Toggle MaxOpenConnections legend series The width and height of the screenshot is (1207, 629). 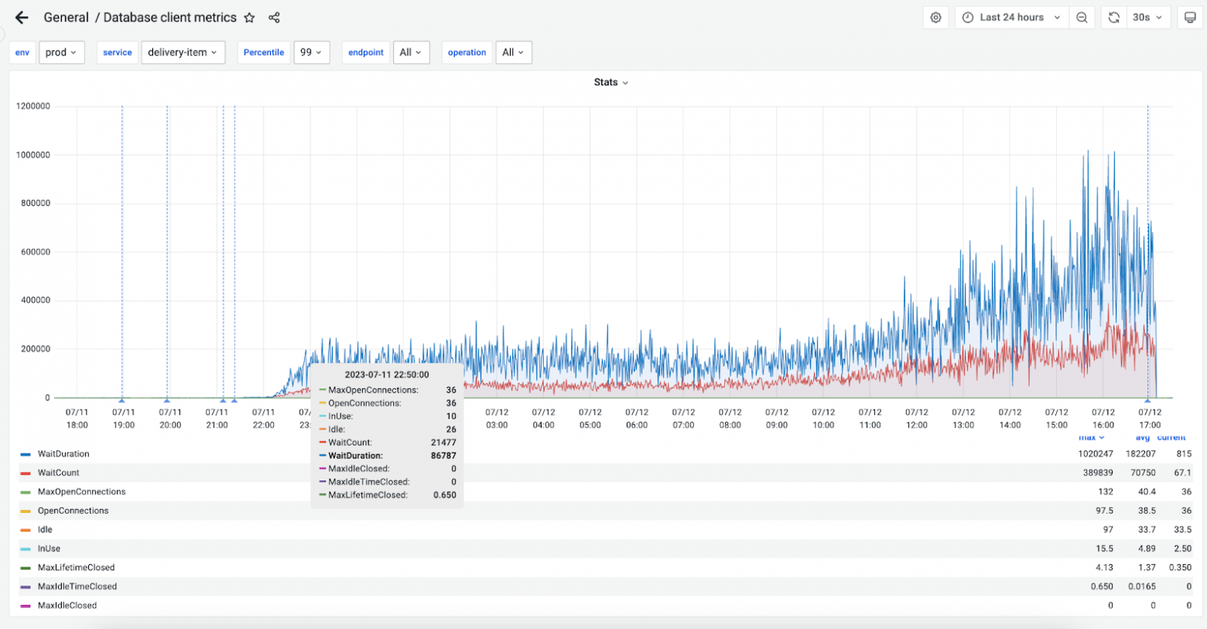pyautogui.click(x=81, y=492)
